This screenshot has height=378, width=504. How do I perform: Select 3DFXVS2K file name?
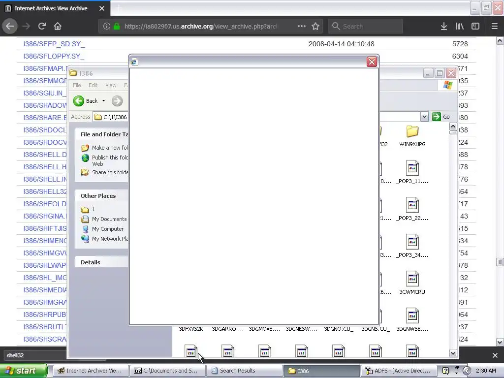(x=191, y=329)
